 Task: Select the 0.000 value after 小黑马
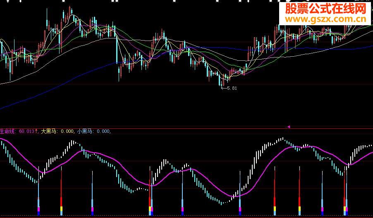point(104,131)
